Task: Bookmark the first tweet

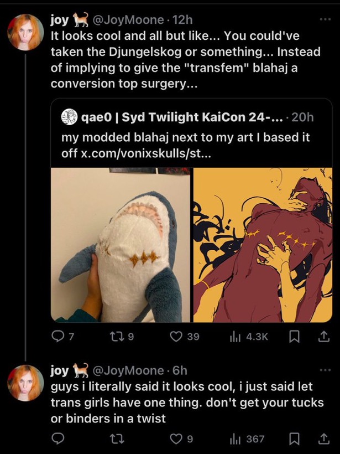Action: click(295, 337)
